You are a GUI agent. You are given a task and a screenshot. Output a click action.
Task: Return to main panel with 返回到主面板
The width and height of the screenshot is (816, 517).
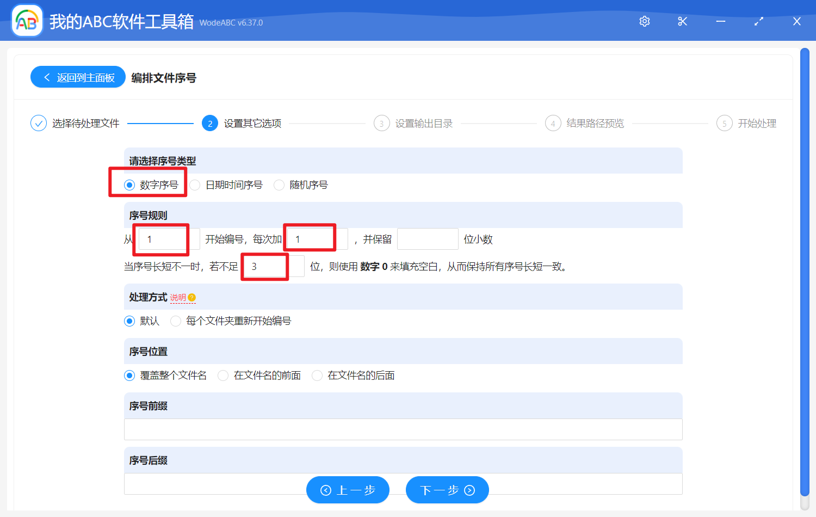pyautogui.click(x=78, y=77)
